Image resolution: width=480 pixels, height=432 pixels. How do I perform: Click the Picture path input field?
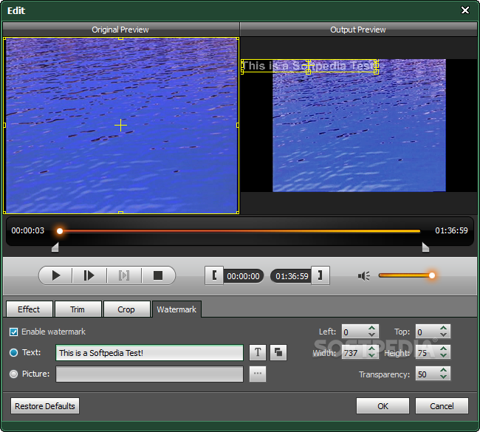pos(149,374)
